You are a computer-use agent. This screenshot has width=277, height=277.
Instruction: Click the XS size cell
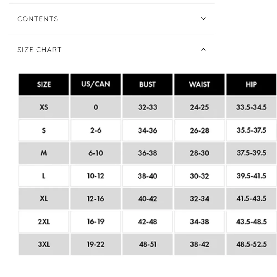pos(44,107)
